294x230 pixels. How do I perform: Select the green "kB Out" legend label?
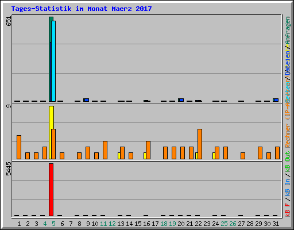[x=288, y=162]
